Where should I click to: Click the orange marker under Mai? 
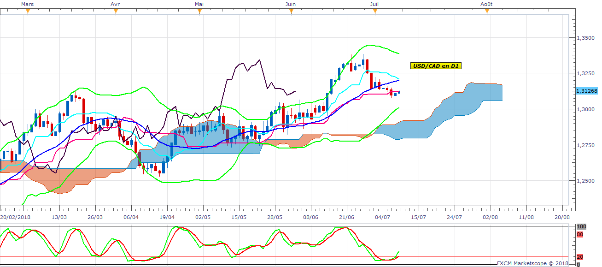click(x=199, y=12)
